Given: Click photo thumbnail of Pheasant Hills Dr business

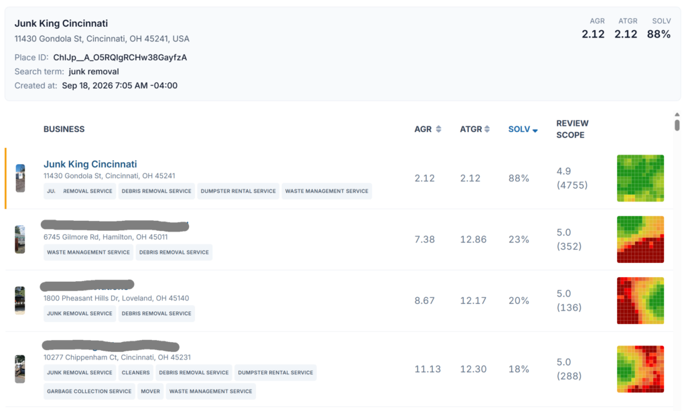Looking at the screenshot, I should coord(20,301).
